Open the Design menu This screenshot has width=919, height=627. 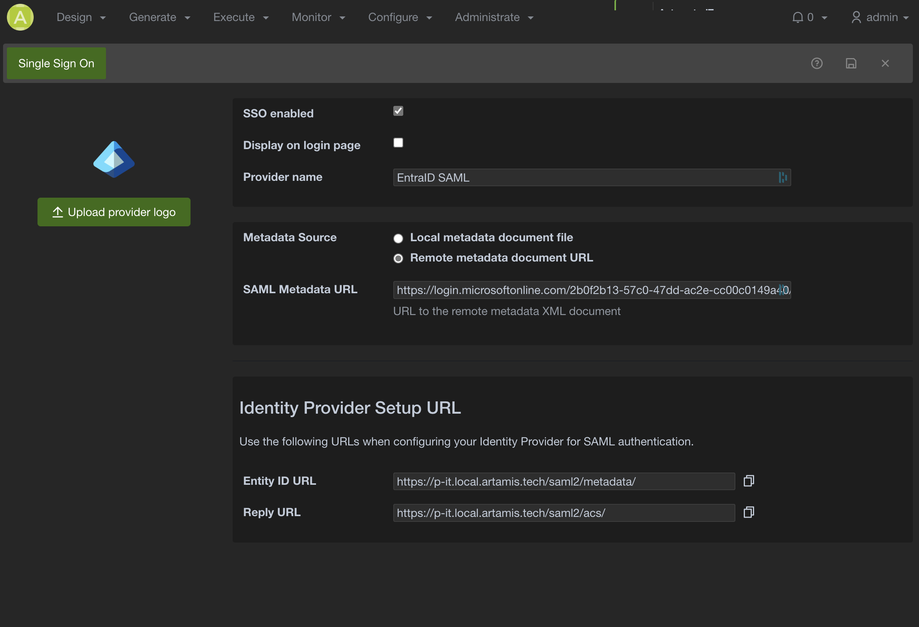(81, 17)
